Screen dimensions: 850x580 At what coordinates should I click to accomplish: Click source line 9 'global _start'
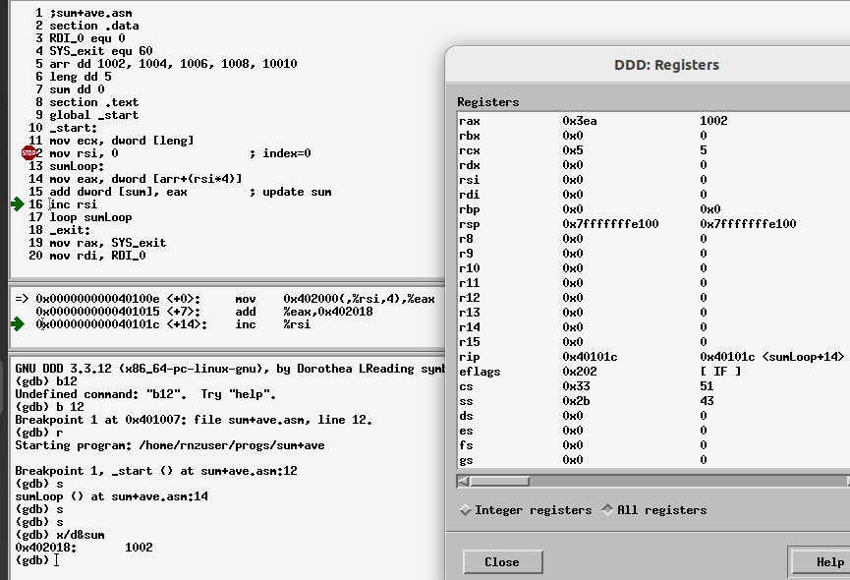[93, 115]
